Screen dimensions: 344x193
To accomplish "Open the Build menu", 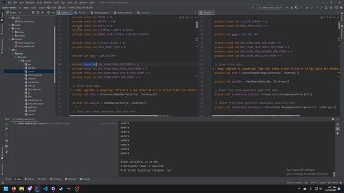I will pos(56,2).
